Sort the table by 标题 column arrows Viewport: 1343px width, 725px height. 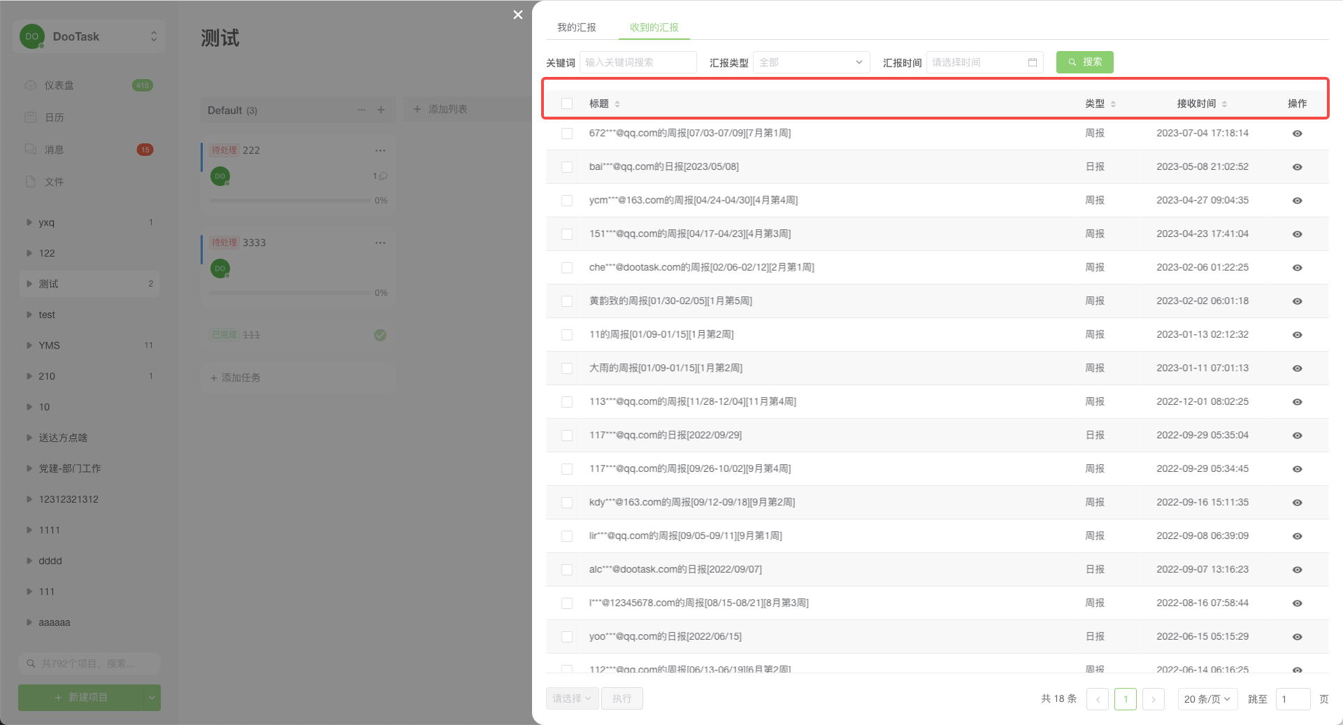point(617,104)
